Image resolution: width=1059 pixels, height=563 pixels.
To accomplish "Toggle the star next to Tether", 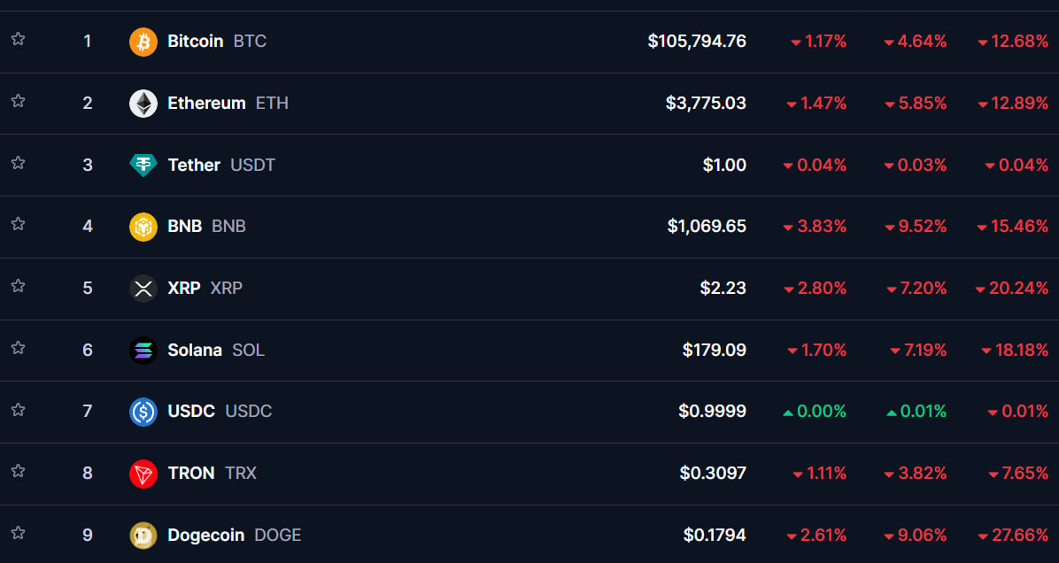I will (18, 163).
